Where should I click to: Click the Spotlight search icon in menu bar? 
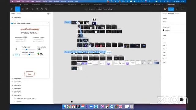click(x=164, y=1)
